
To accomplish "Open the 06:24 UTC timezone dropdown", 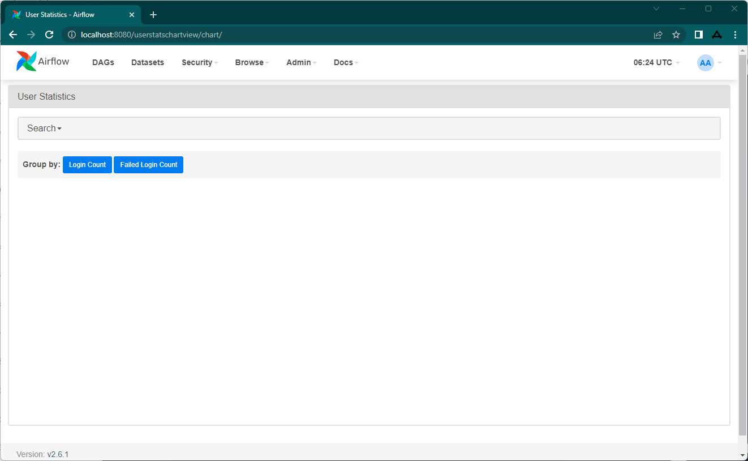I will pyautogui.click(x=656, y=62).
